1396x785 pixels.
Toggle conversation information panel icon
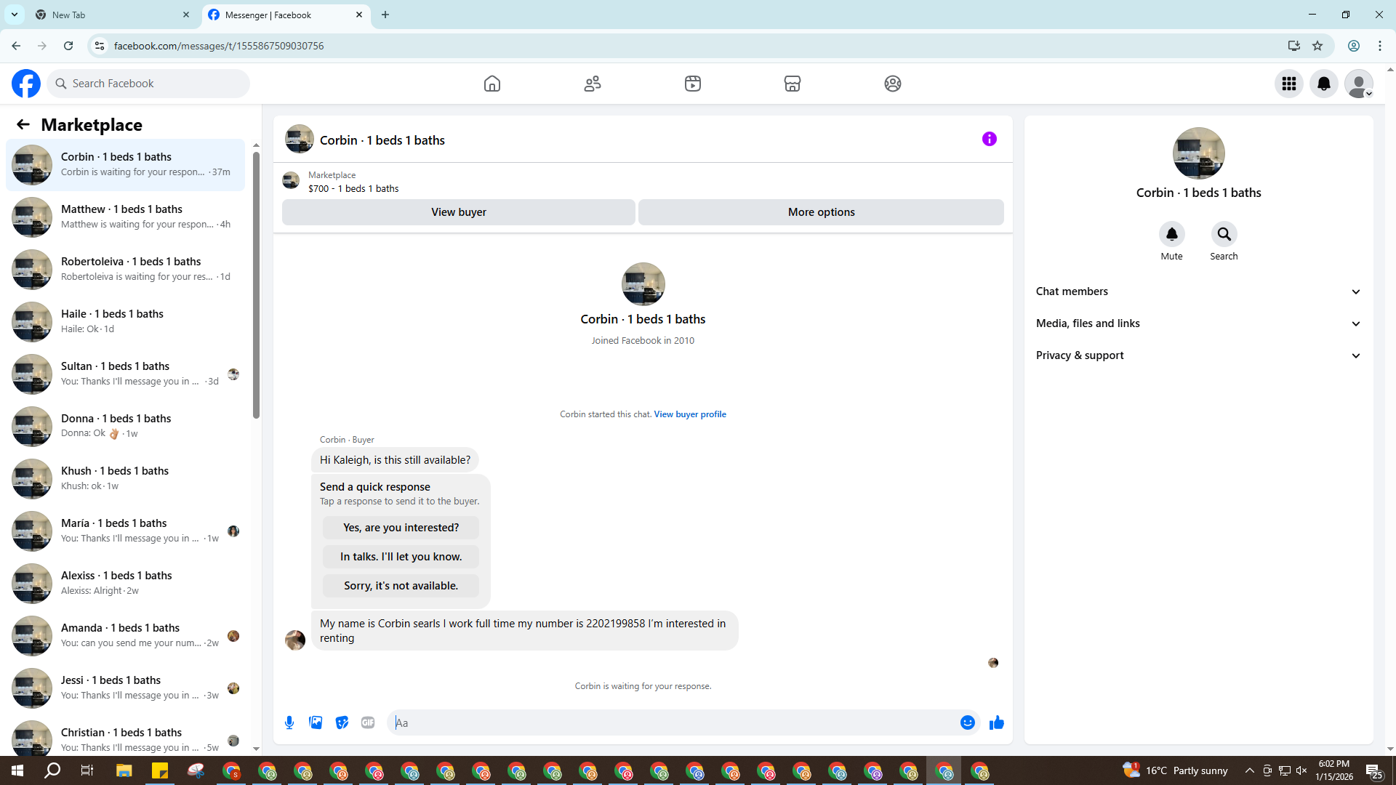coord(990,139)
